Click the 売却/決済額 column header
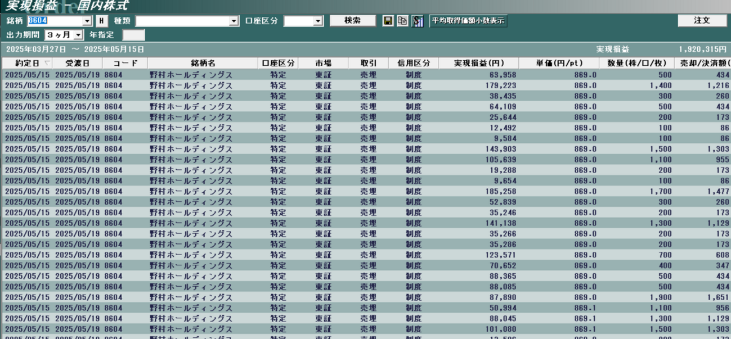The width and height of the screenshot is (731, 339). pos(703,63)
